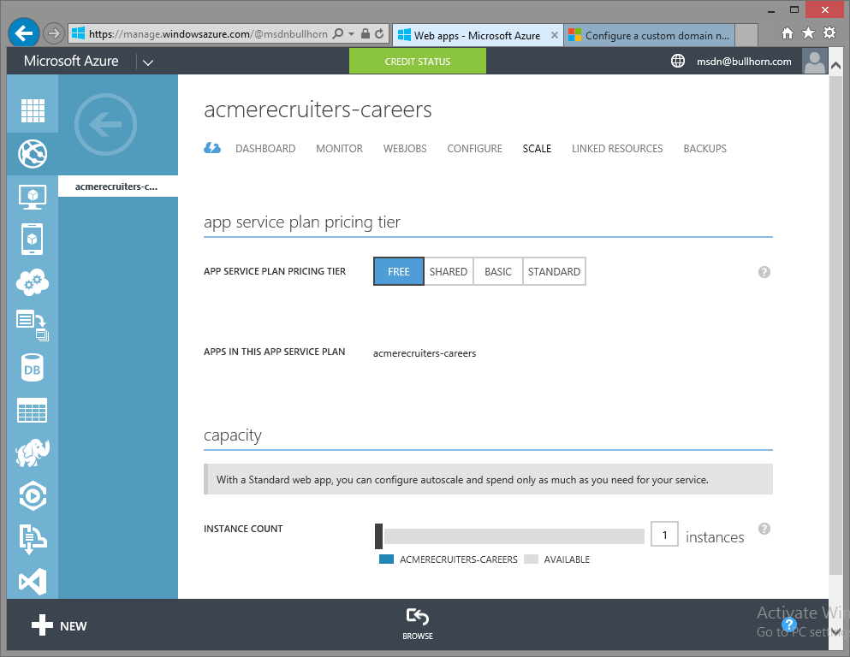Select the Web Apps globe icon in sidebar

[33, 154]
